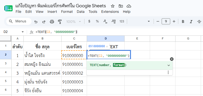Open the Tools menu
Screen dimensions: 203x96
(x=93, y=12)
